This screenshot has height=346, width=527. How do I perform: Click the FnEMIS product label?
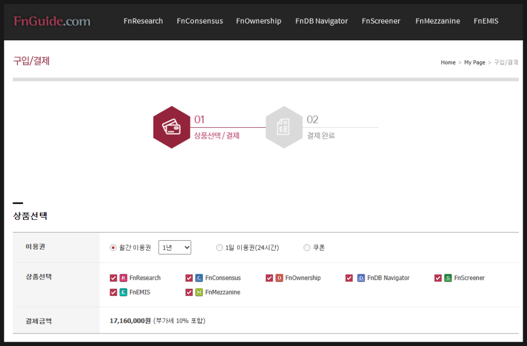(140, 292)
